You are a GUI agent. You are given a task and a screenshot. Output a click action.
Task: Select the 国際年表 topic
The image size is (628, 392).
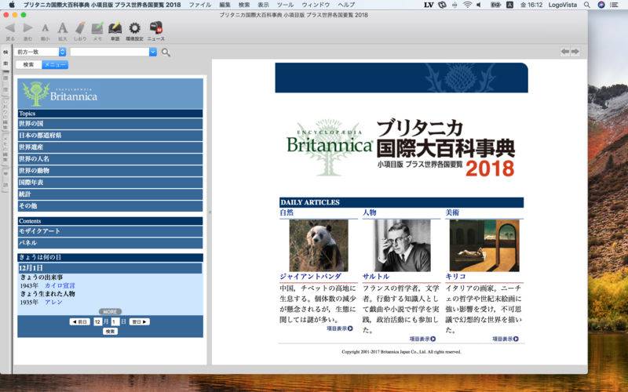coord(110,183)
